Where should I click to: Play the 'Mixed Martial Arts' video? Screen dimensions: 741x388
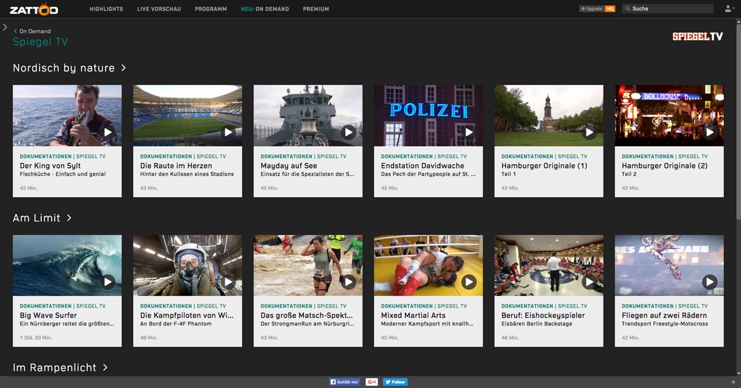[x=469, y=282]
